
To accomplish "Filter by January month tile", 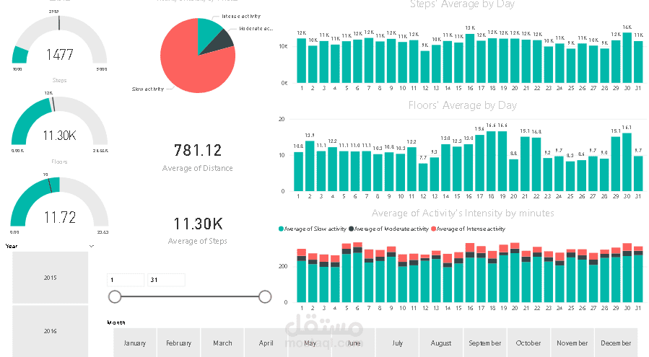I will coord(135,343).
